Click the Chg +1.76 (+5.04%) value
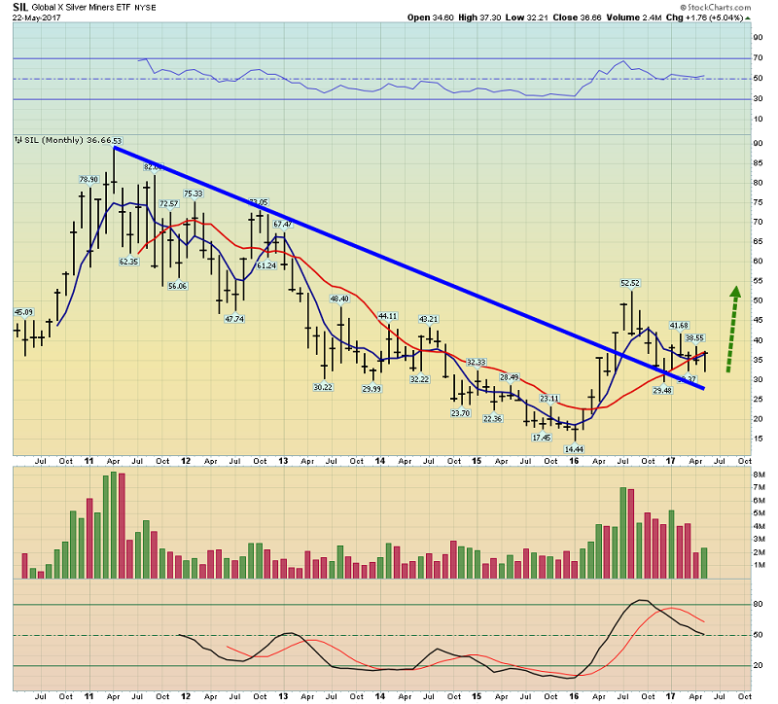This screenshot has height=704, width=778. (x=704, y=18)
